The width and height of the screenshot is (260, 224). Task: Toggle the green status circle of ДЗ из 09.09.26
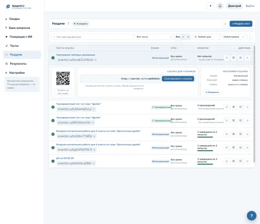click(x=53, y=161)
